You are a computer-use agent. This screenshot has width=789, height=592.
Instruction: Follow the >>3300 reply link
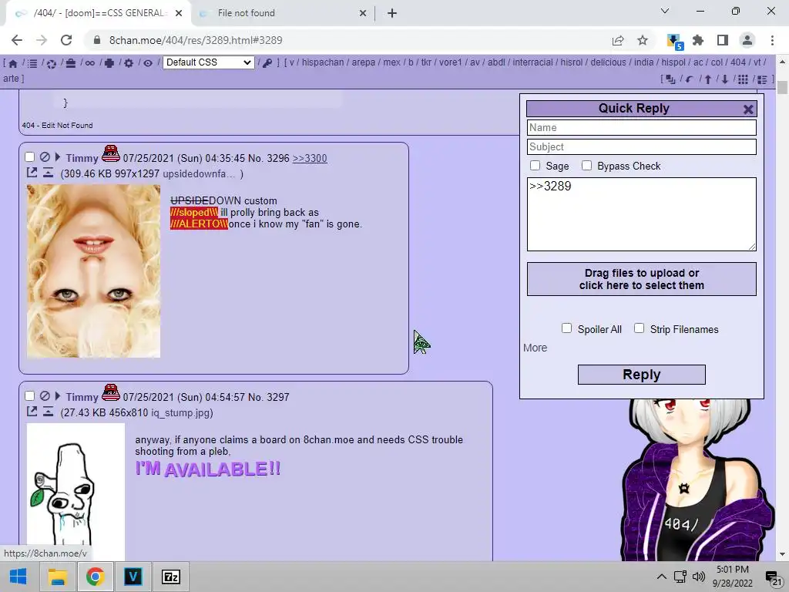310,158
